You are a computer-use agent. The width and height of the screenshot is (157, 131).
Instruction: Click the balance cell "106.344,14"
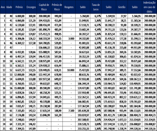(x=83, y=84)
